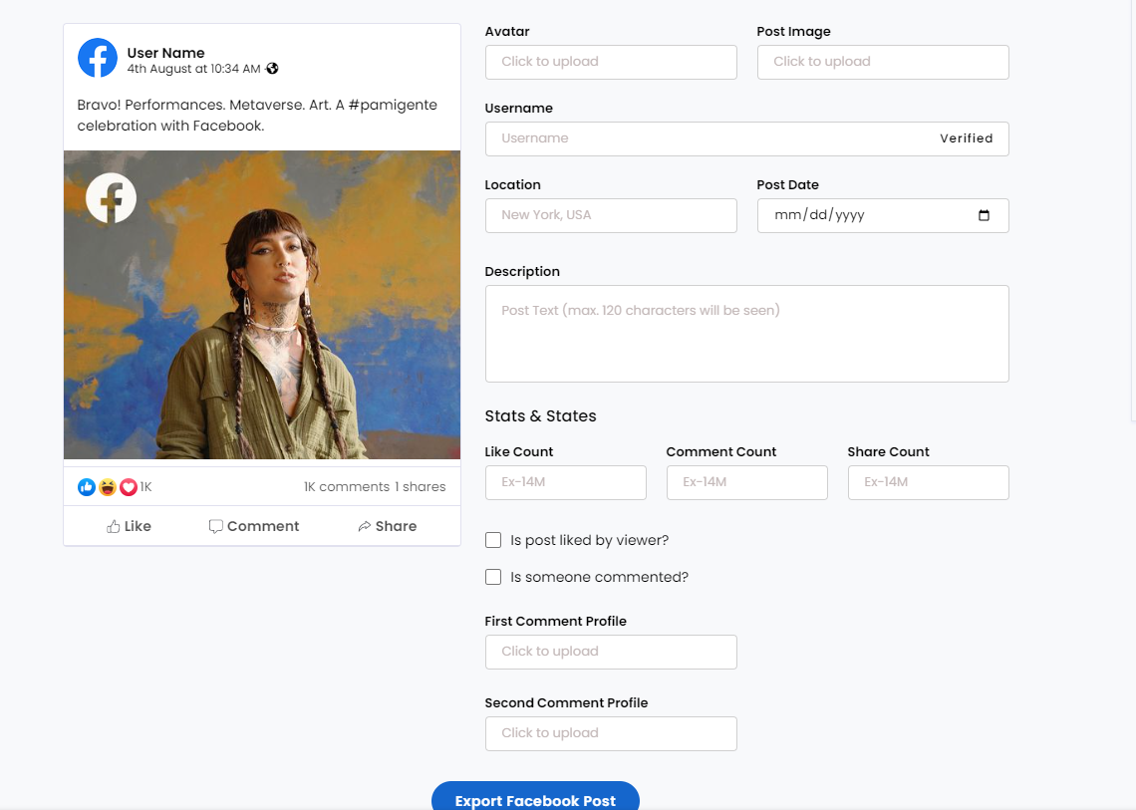Click the '1 shares' text link
The width and height of the screenshot is (1136, 810).
click(420, 487)
